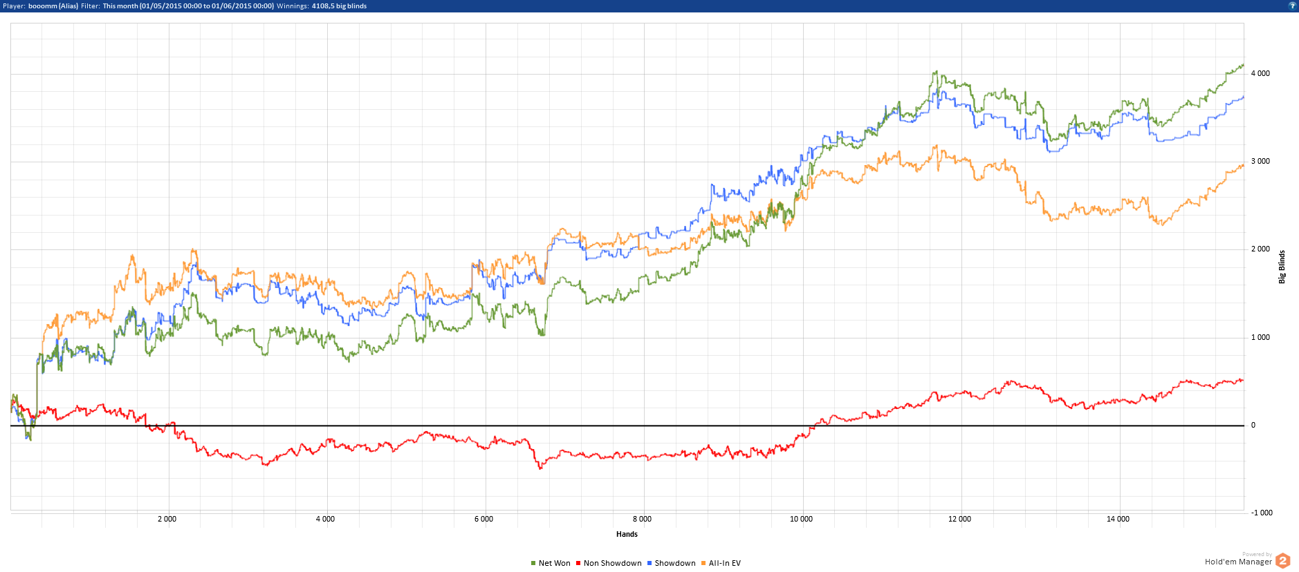Click the "4108,5 big blinds" winnings value

tap(339, 6)
